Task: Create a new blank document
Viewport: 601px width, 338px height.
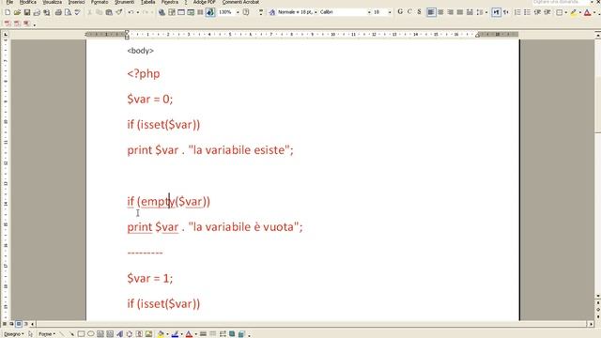Action: (x=8, y=12)
